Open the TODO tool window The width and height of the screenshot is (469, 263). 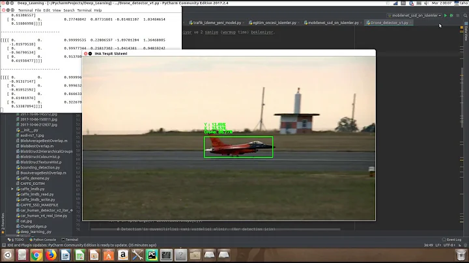[x=15, y=240]
